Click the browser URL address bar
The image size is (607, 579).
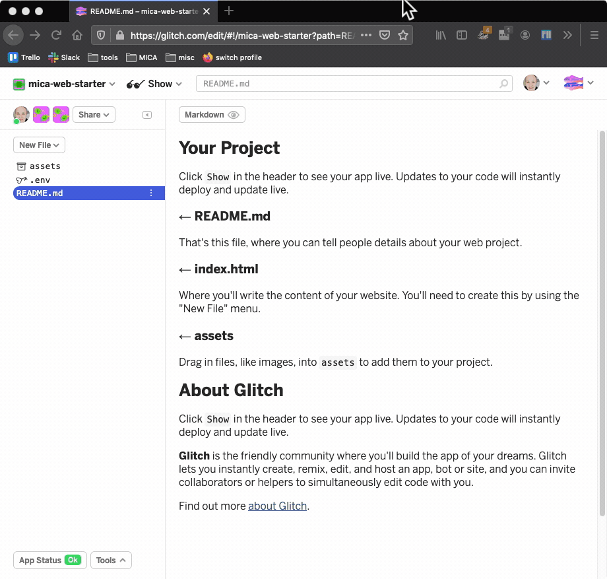(242, 35)
